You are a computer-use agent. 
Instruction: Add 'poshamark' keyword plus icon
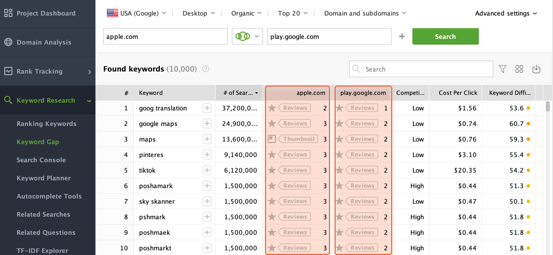(207, 186)
